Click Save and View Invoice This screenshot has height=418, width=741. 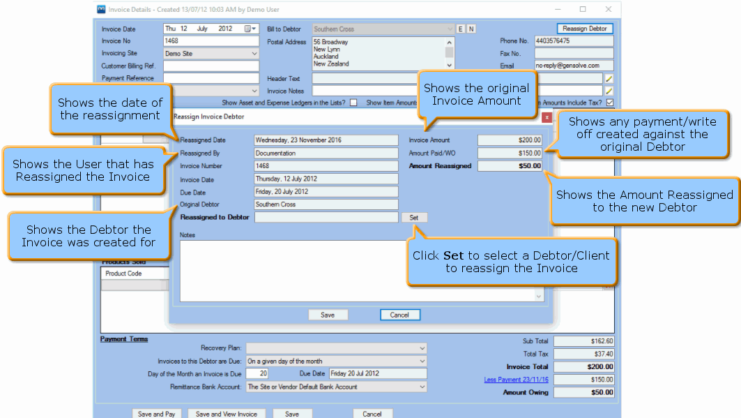point(229,413)
